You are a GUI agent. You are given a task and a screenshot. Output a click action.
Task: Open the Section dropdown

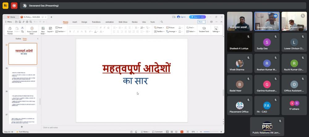(61, 31)
